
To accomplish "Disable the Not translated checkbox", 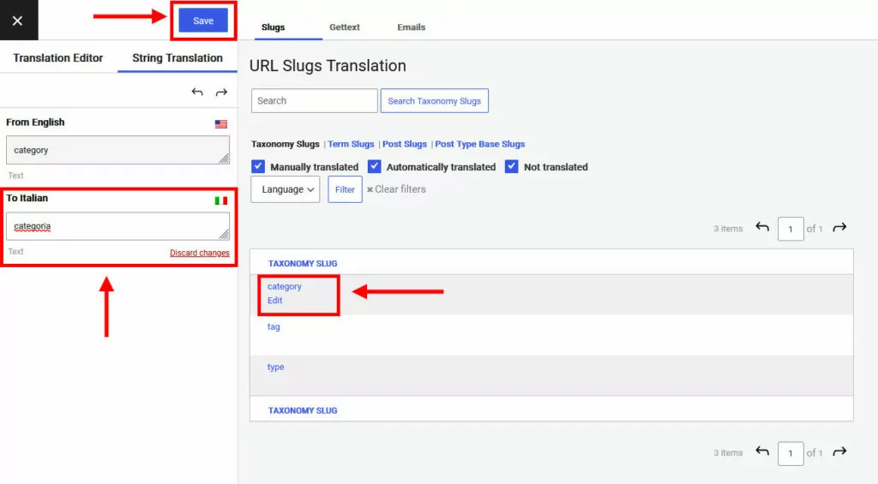I will pyautogui.click(x=512, y=166).
